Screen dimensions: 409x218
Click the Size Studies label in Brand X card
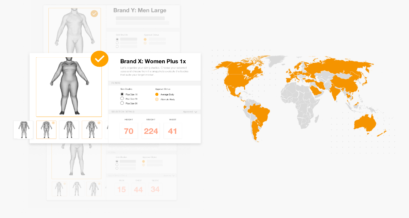coord(126,89)
